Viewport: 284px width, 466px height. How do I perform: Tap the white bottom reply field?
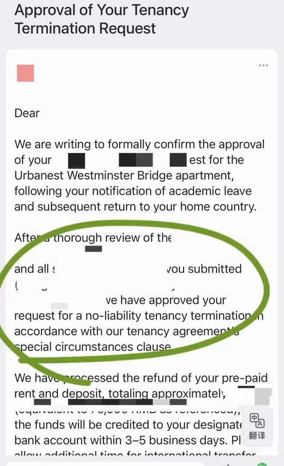point(105,464)
